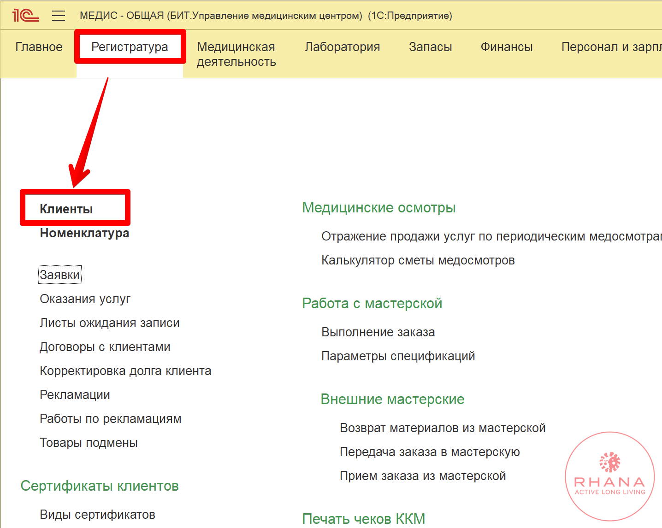Open Отражение продажи услуг по медосмотрам

(x=491, y=236)
